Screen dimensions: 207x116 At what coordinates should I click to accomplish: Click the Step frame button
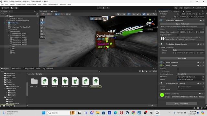(108, 8)
